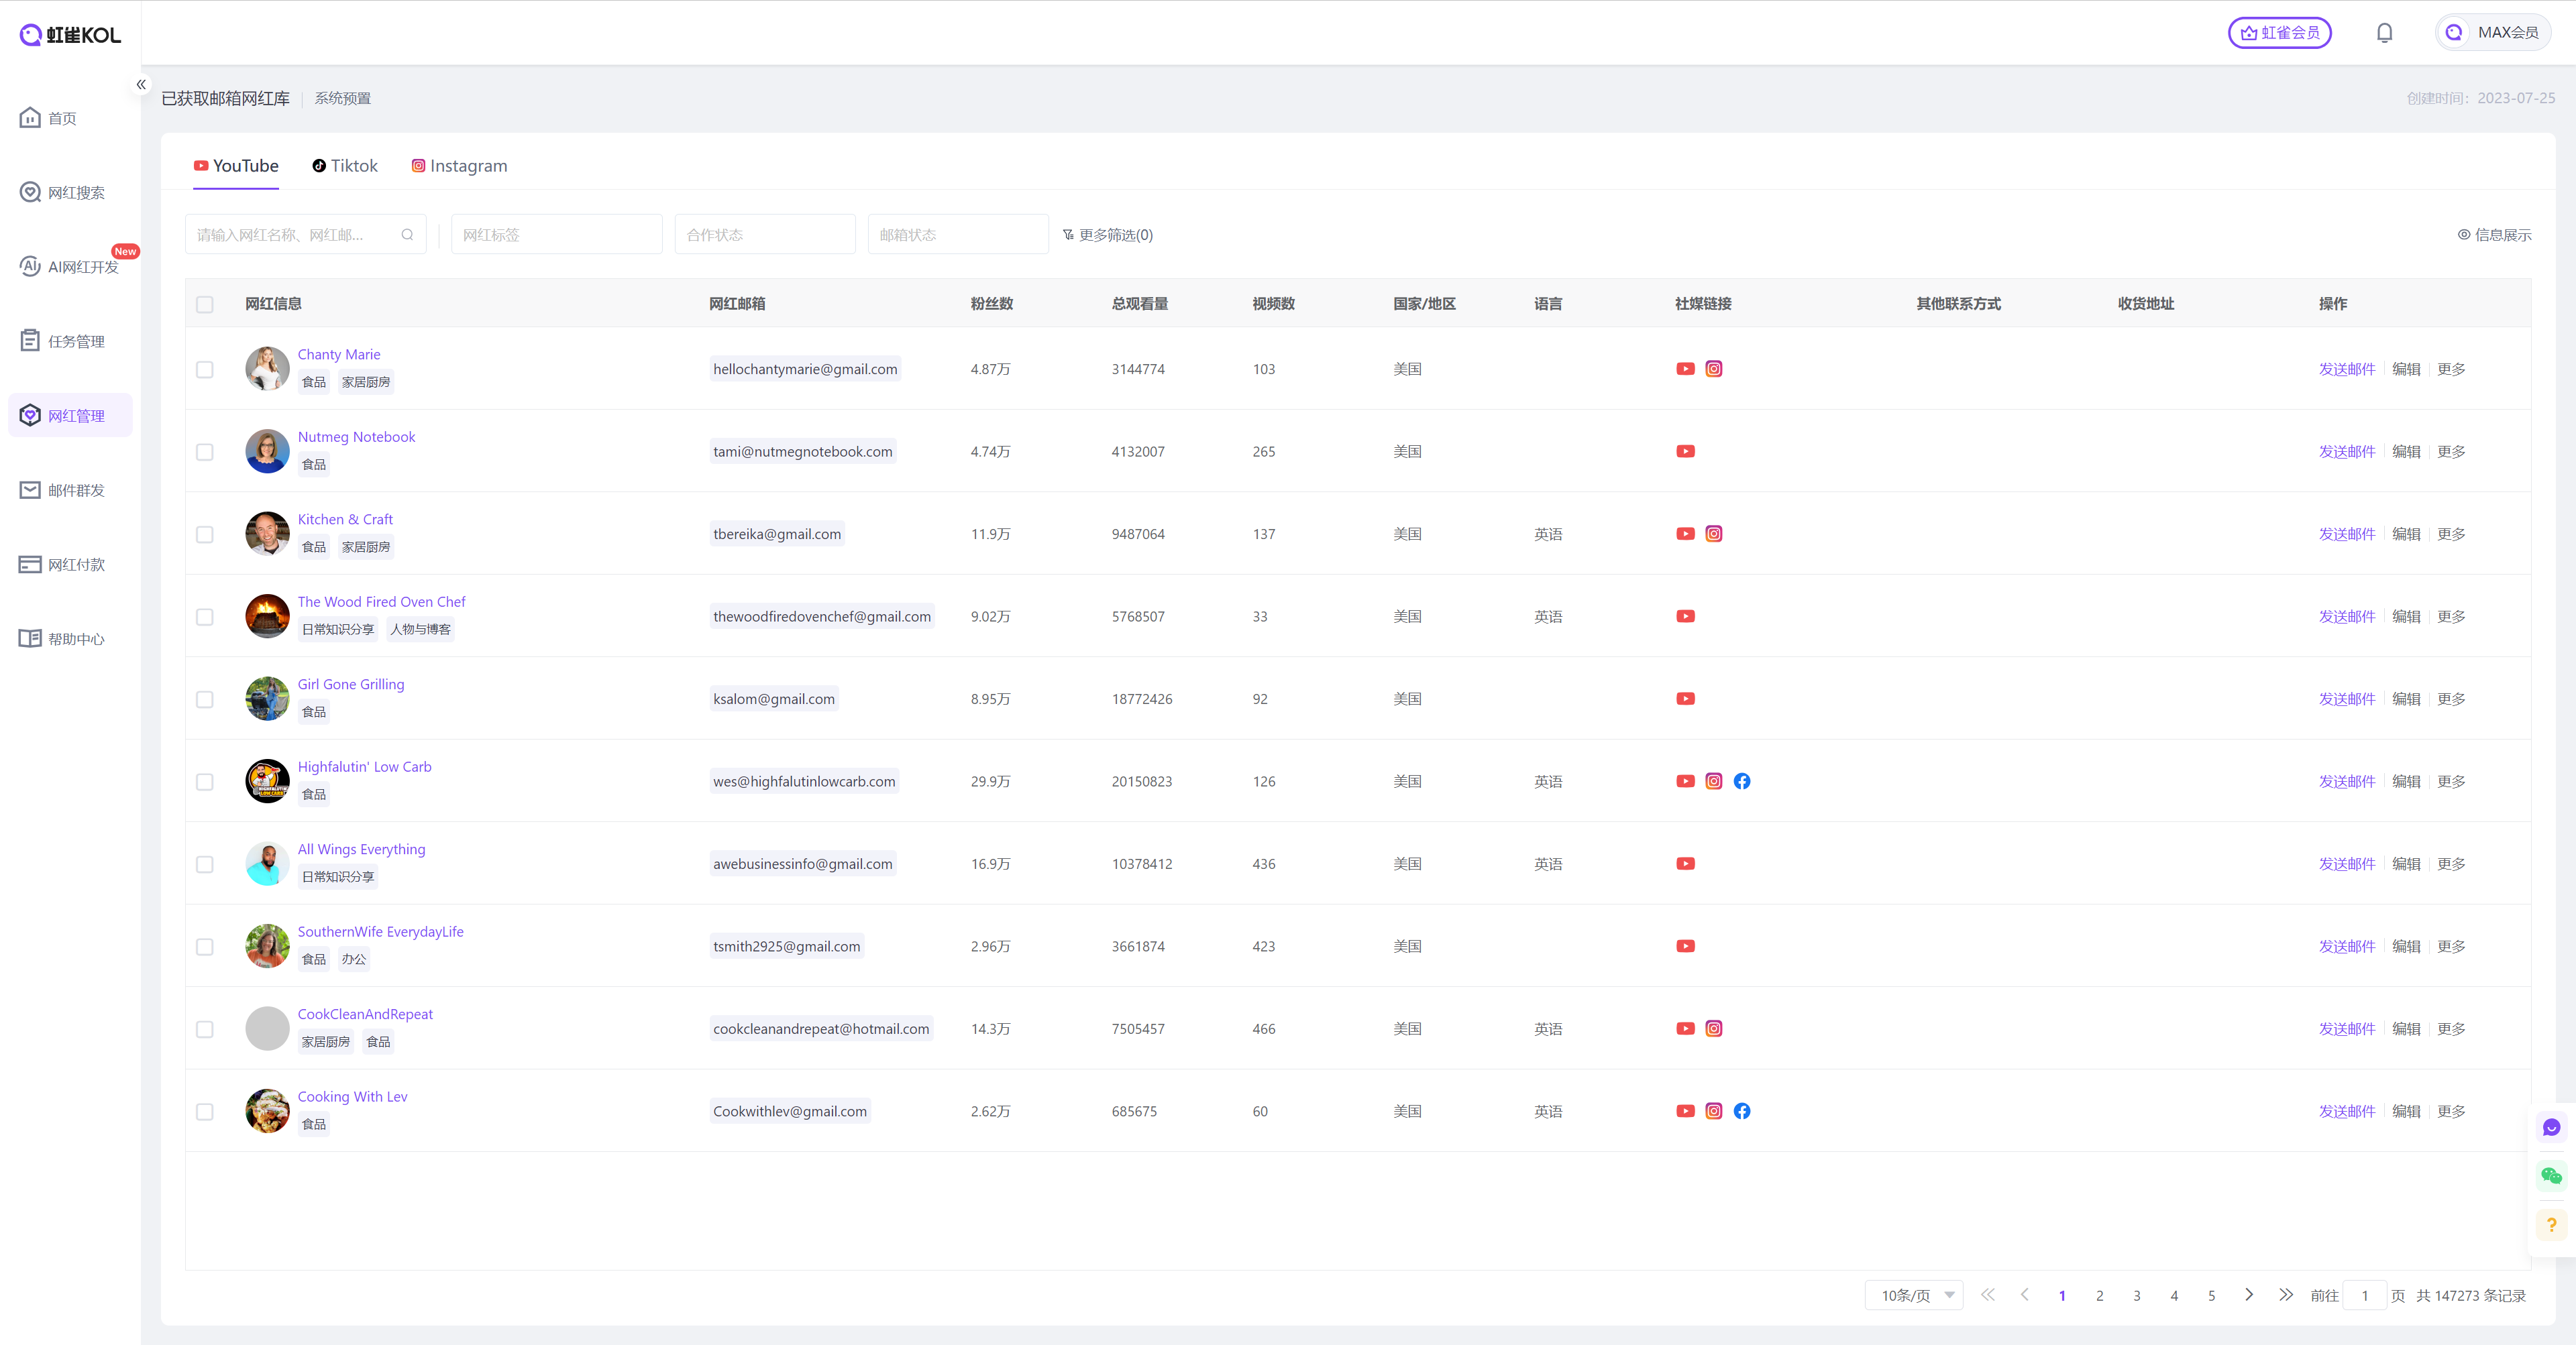Open The Wood Fired Oven Chef YouTube link
The image size is (2576, 1345).
pos(1685,617)
